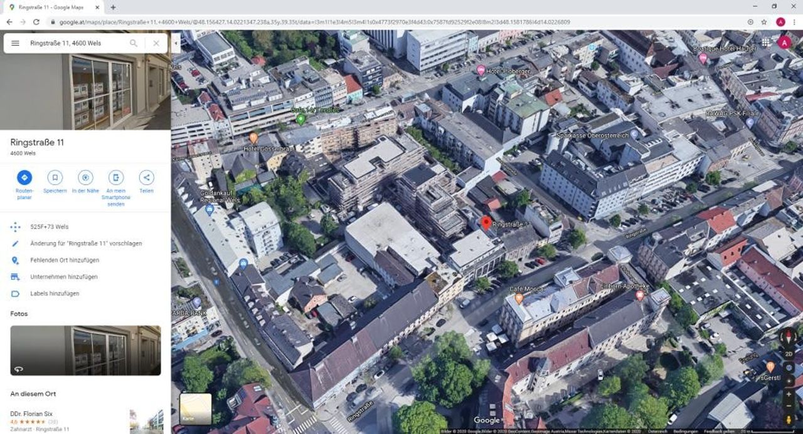Open a new browser tab
803x434 pixels.
113,8
